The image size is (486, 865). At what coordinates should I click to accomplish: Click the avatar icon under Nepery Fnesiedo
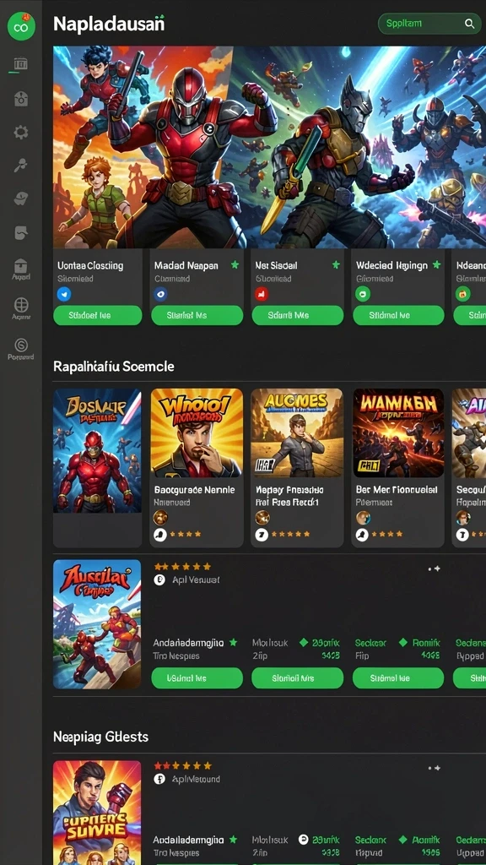coord(262,518)
